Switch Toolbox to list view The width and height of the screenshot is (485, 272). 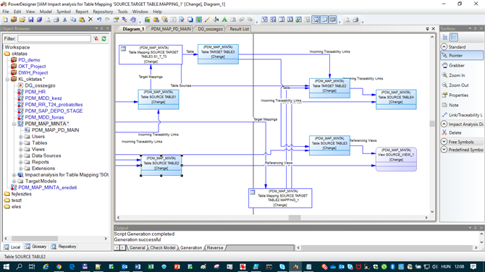coord(453,38)
